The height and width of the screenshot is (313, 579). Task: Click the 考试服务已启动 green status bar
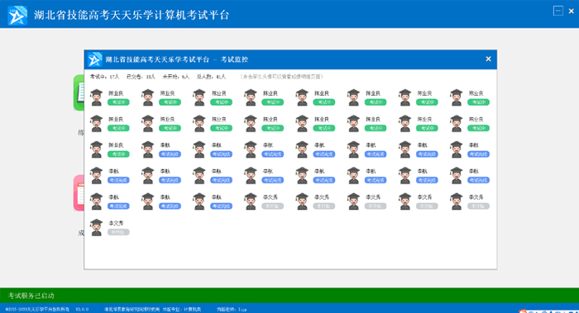click(289, 296)
